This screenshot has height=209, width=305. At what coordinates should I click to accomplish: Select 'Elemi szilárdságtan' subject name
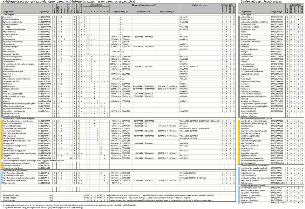(x=10, y=47)
